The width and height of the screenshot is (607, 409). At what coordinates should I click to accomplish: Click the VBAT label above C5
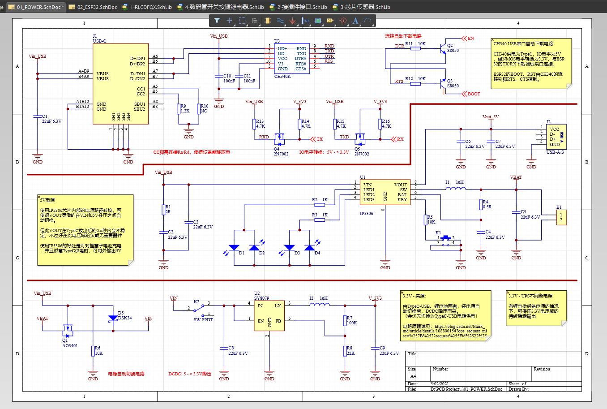(516, 177)
